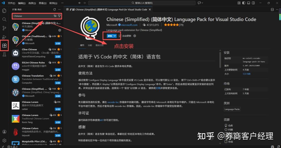Open the Search view in activity bar

[x=4, y=19]
